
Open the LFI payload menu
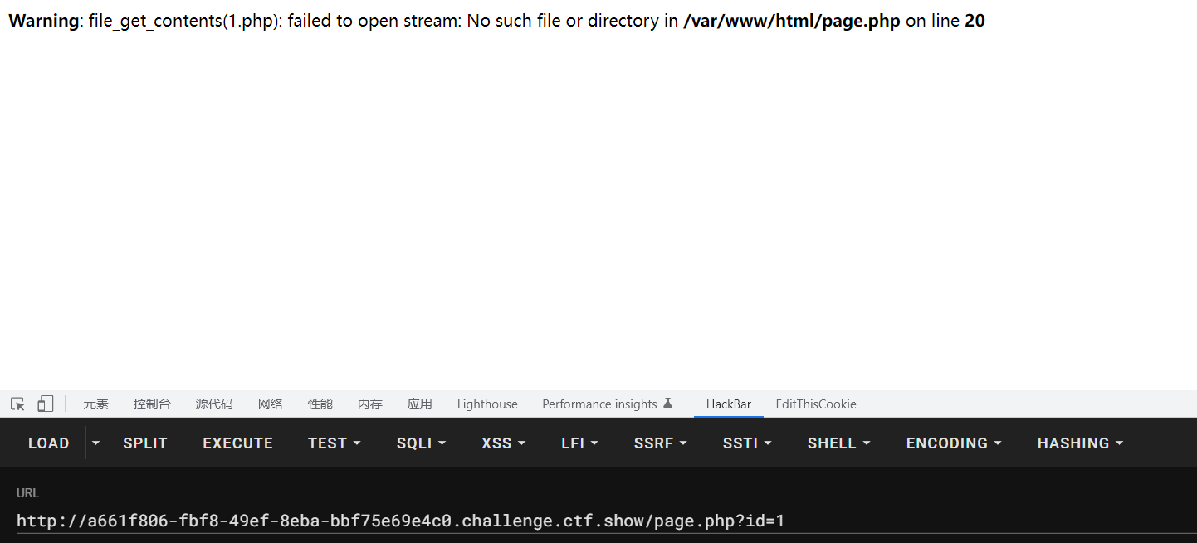[579, 443]
